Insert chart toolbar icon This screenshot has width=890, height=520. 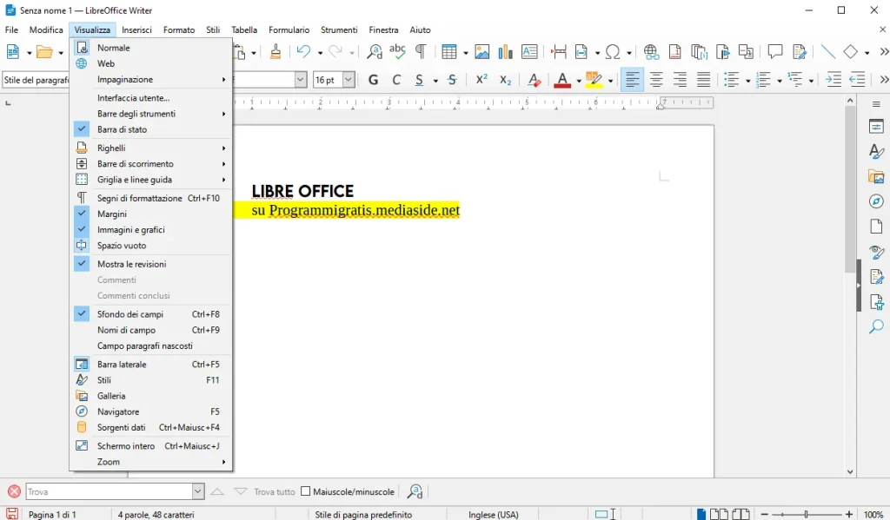click(x=505, y=51)
